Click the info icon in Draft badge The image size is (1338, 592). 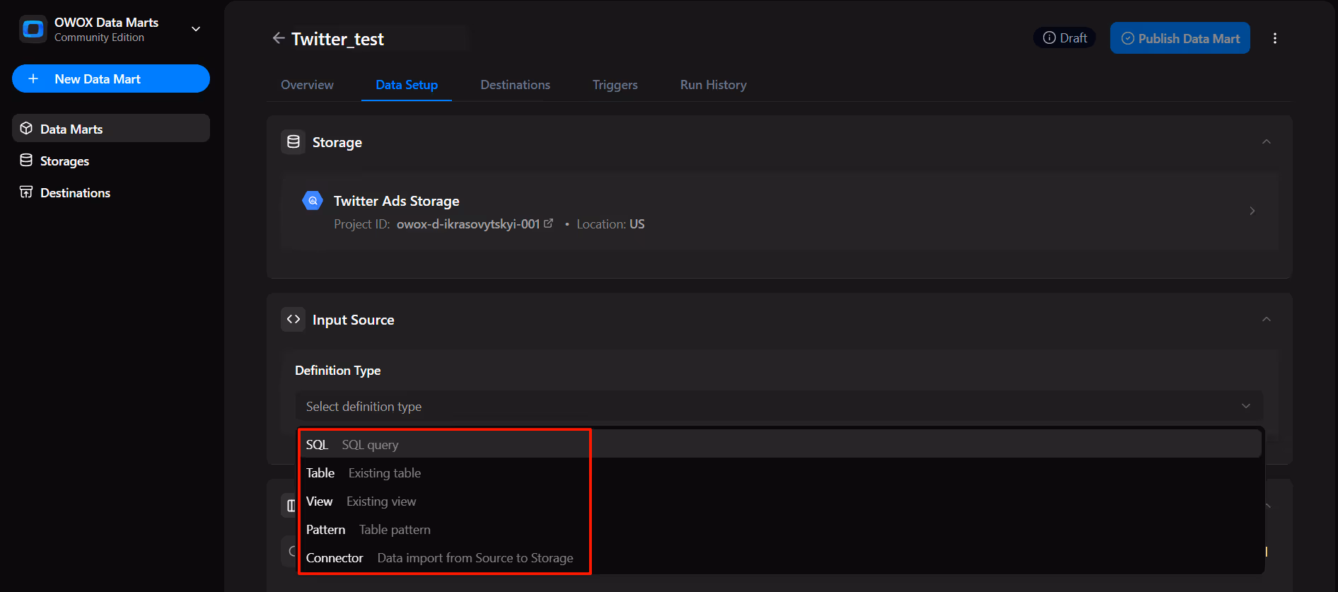(x=1049, y=38)
